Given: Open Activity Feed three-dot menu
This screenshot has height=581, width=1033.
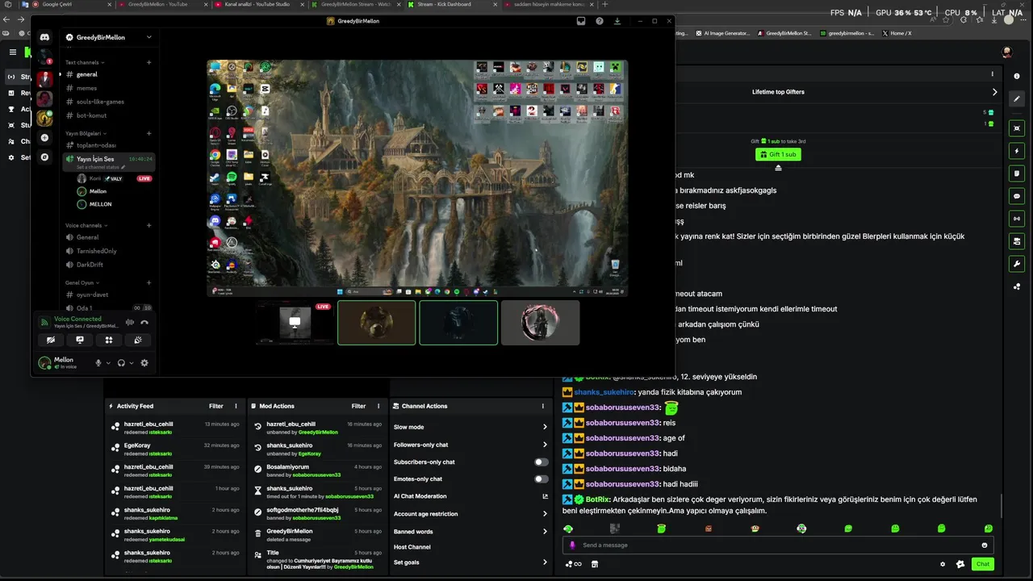Looking at the screenshot, I should [x=236, y=406].
